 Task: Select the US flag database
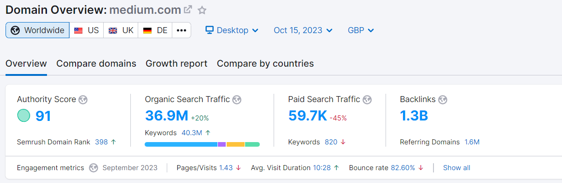pos(87,30)
